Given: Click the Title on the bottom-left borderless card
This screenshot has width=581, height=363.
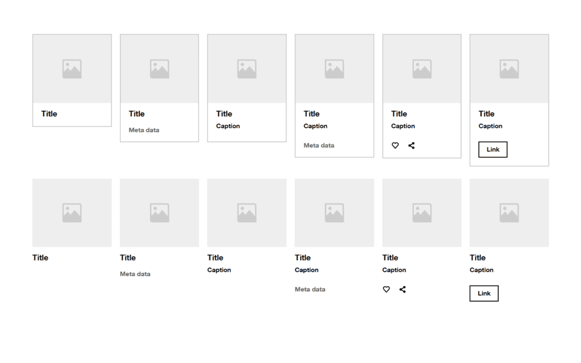Looking at the screenshot, I should click(x=40, y=257).
